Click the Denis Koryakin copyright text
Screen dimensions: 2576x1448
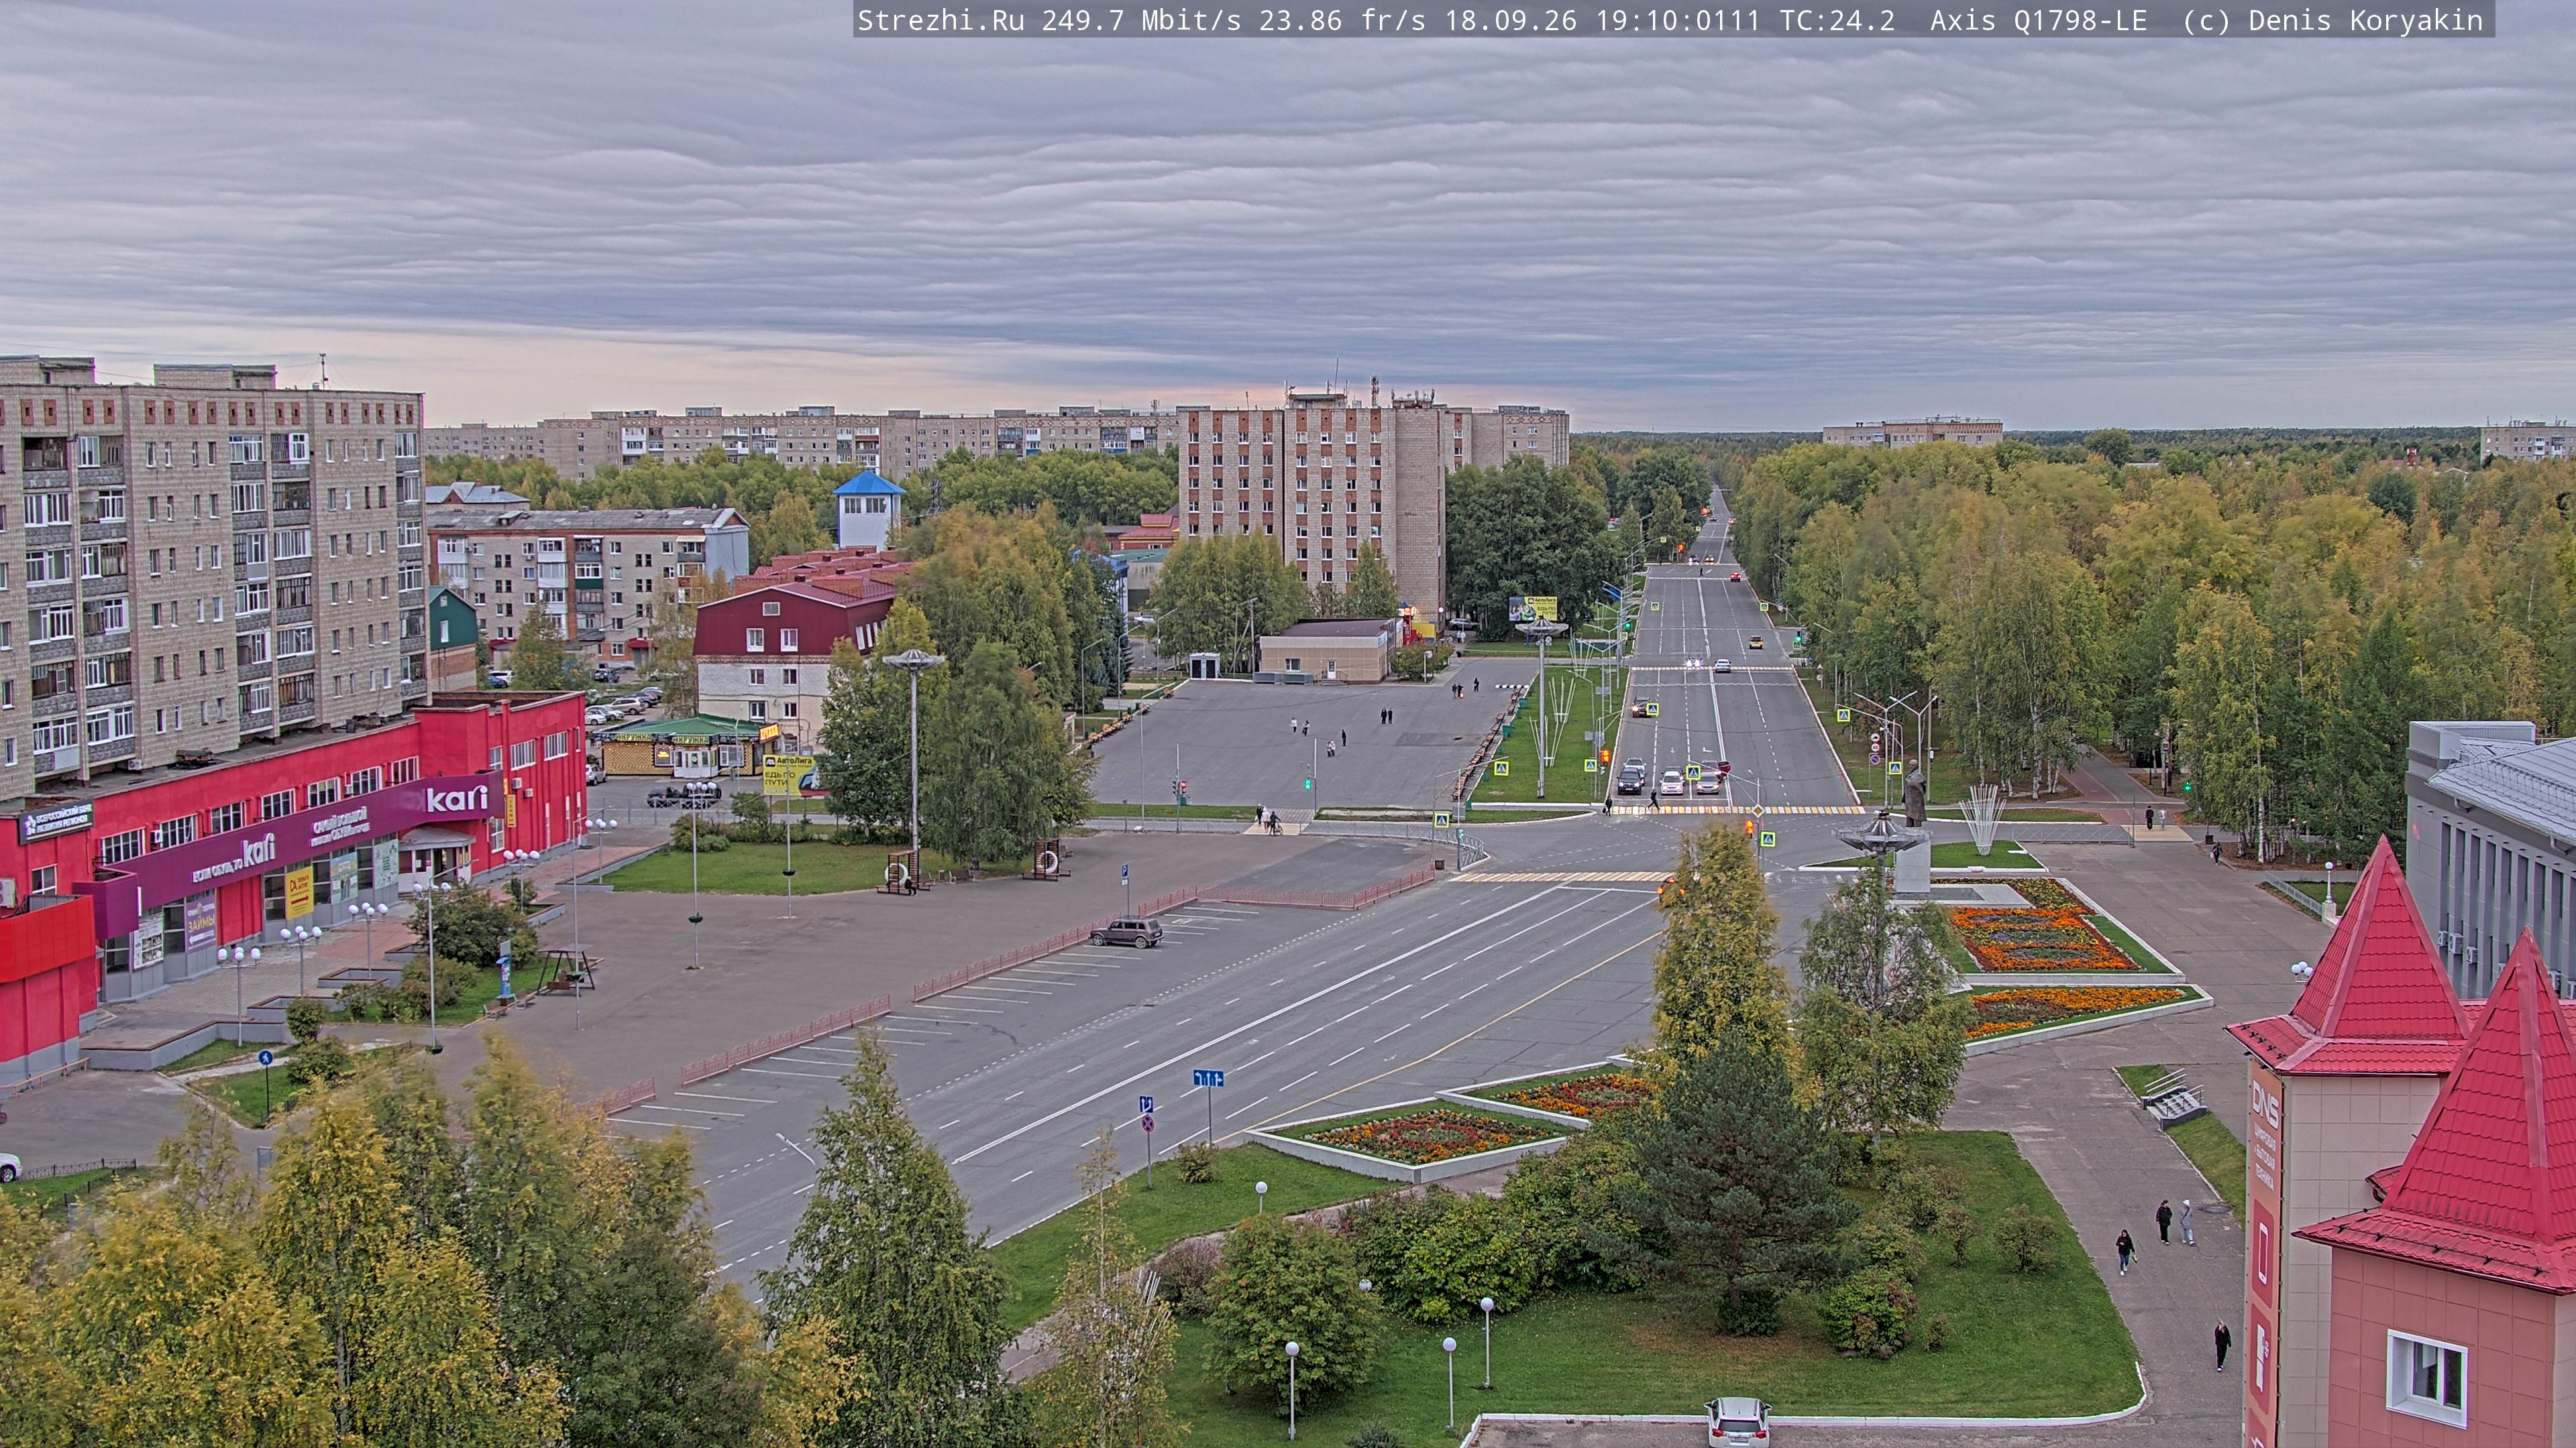point(2366,21)
